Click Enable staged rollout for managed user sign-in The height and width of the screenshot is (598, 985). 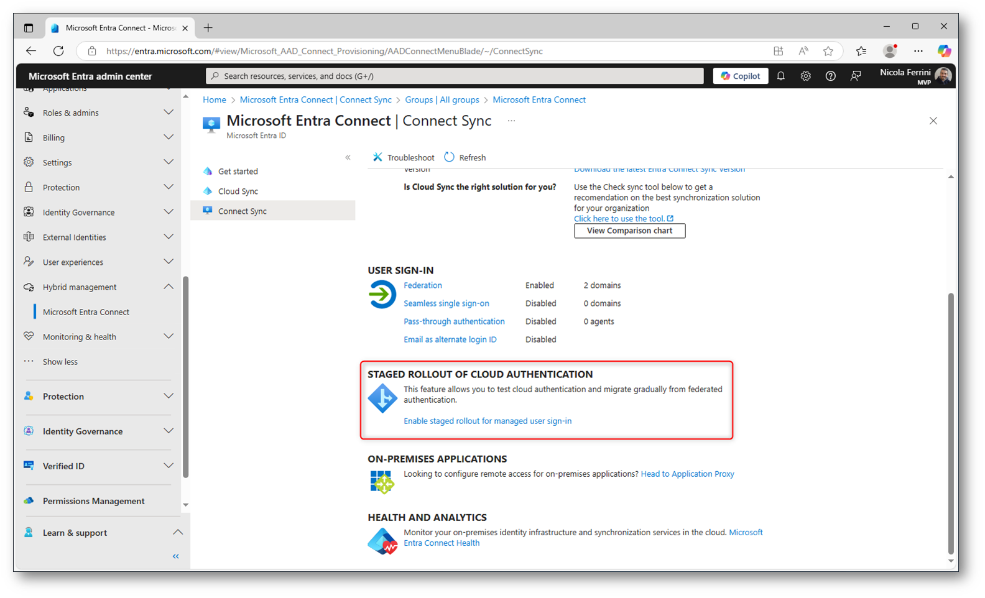(488, 421)
